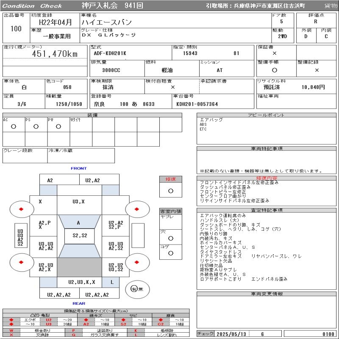Click the 451,470km mileage field
The height and width of the screenshot is (339, 339).
[55, 54]
